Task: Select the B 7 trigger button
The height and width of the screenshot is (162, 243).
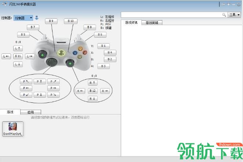Action: (33, 27)
